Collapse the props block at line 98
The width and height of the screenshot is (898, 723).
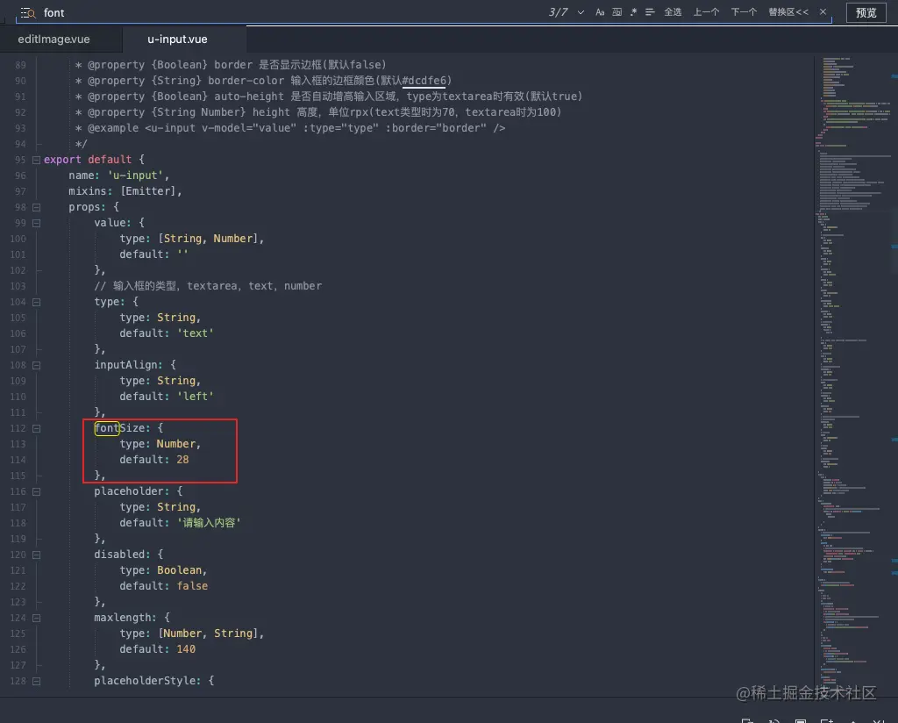[36, 207]
